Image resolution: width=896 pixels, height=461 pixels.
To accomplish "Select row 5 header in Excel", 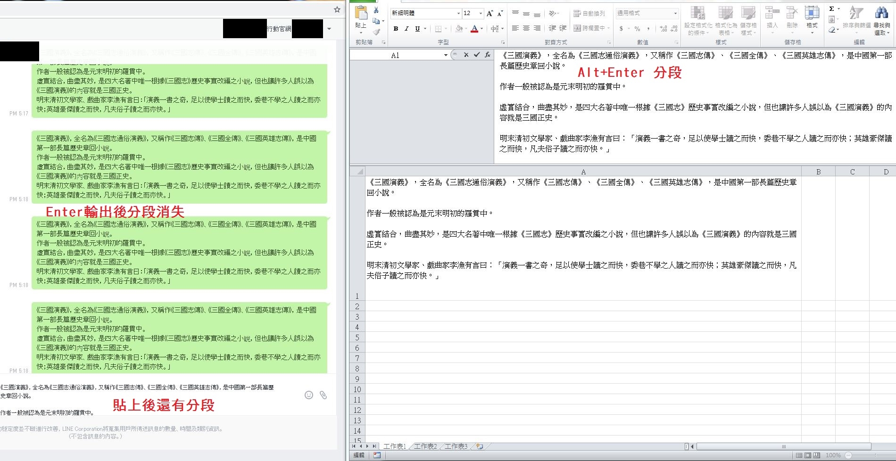I will (x=357, y=338).
